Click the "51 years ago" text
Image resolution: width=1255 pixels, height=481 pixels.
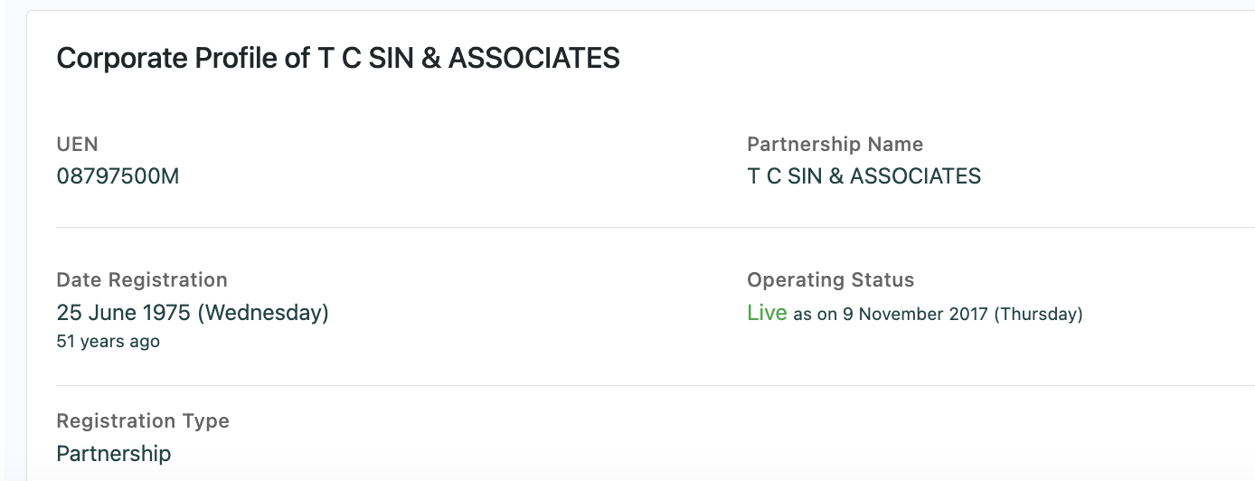pos(108,342)
